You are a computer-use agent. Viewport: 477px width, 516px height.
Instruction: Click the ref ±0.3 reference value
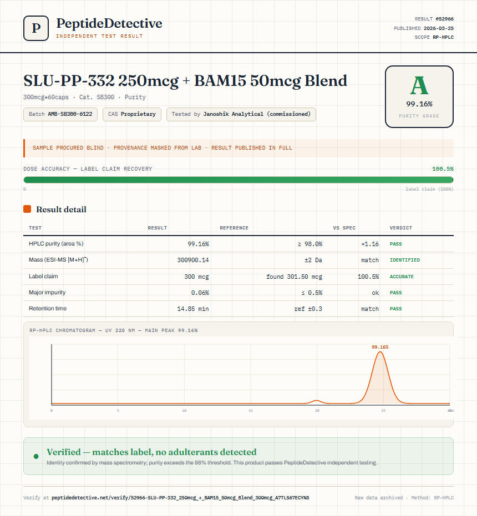308,309
